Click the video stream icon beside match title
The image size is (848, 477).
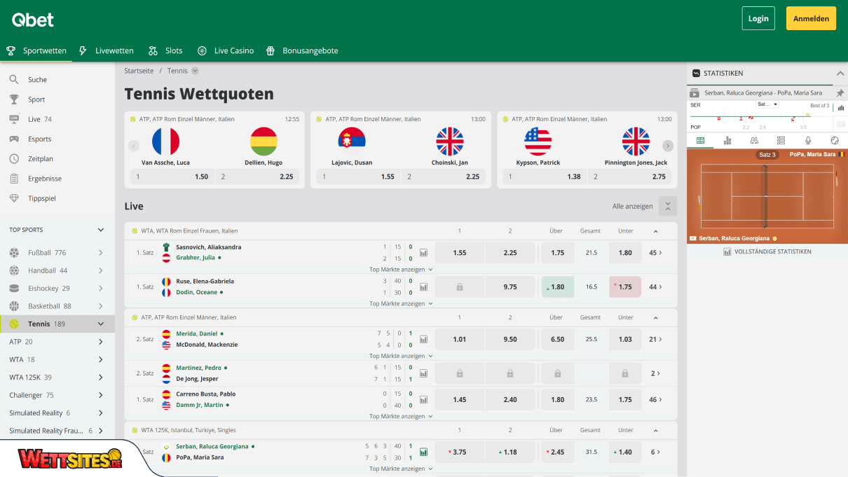695,93
